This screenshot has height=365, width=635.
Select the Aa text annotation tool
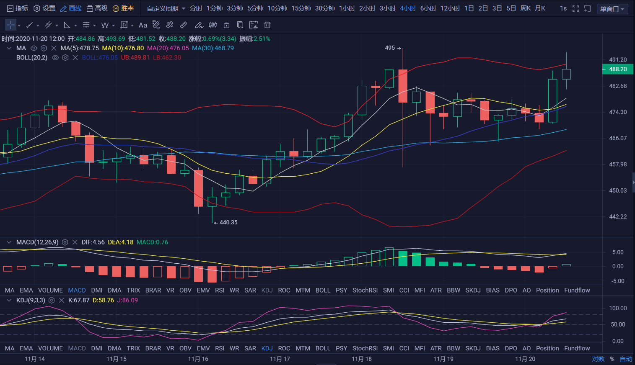143,25
